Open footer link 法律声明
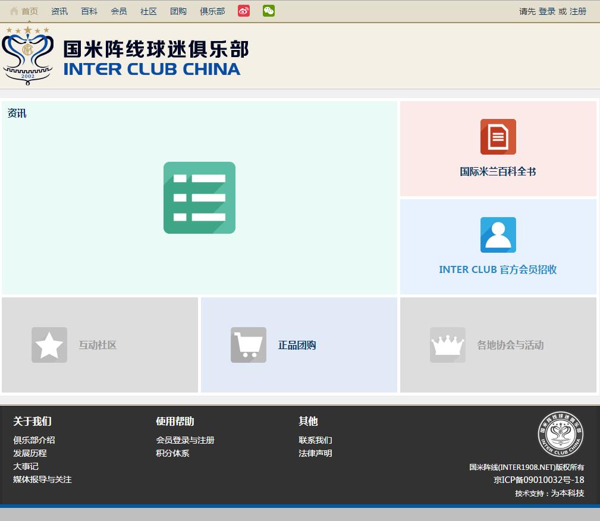This screenshot has height=521, width=600. click(315, 453)
